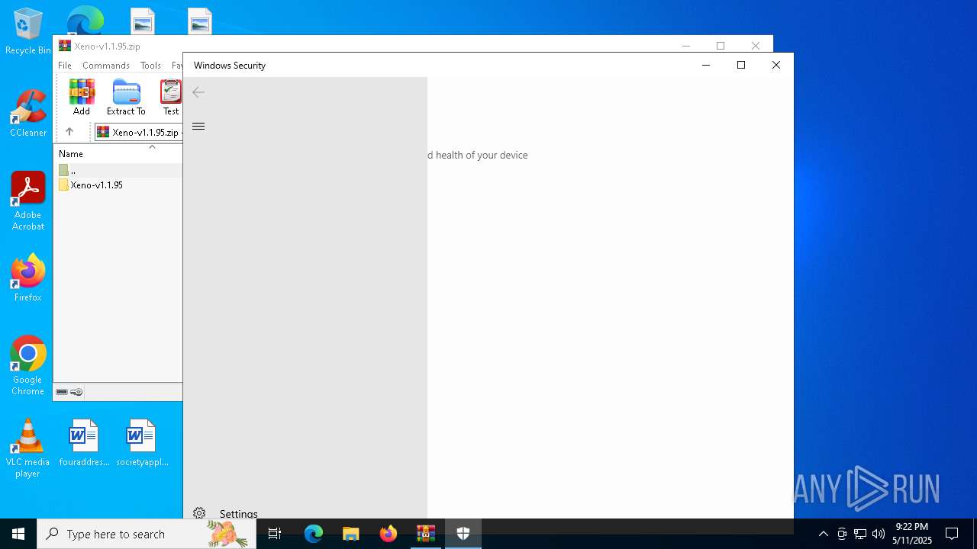Click the Xeno-v1.1.95.zip address path field

[138, 133]
